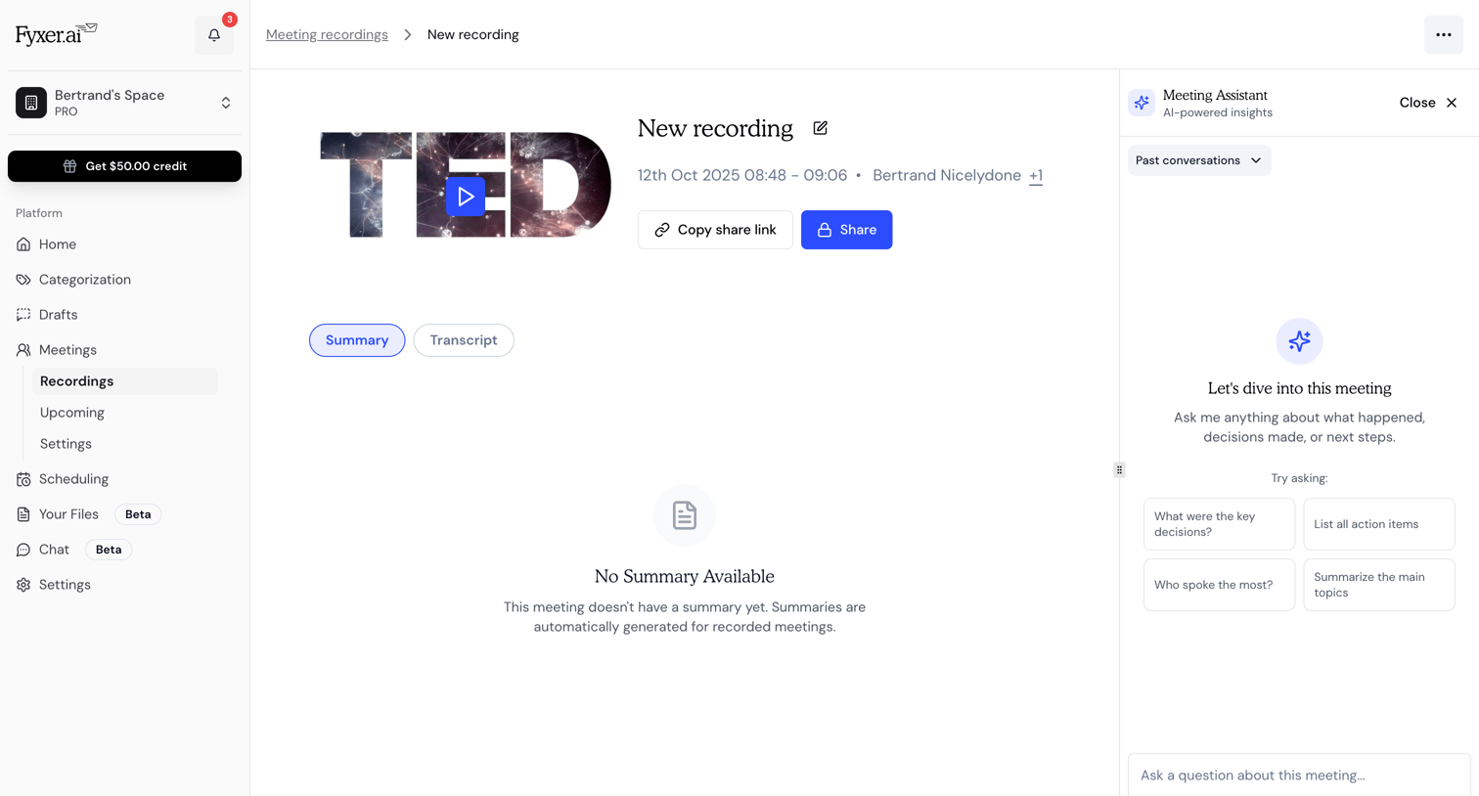Screen dimensions: 1479x796
Task: Click the Bertrand Nicelydone participant name
Action: click(x=947, y=176)
